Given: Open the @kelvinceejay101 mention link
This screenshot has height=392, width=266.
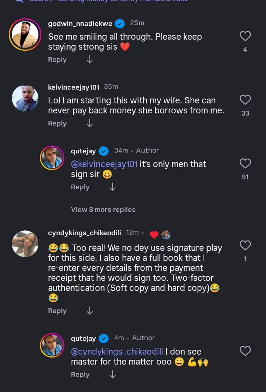Looking at the screenshot, I should tap(104, 164).
